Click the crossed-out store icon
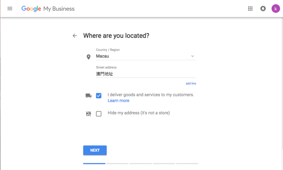Image resolution: width=283 pixels, height=170 pixels. [x=88, y=114]
